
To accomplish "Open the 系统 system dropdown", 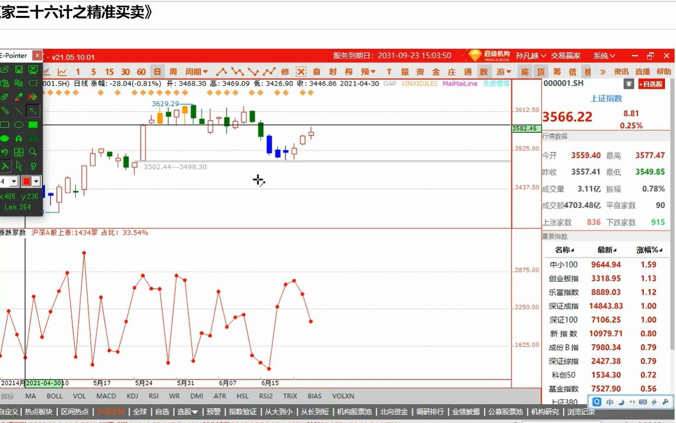I will [604, 56].
